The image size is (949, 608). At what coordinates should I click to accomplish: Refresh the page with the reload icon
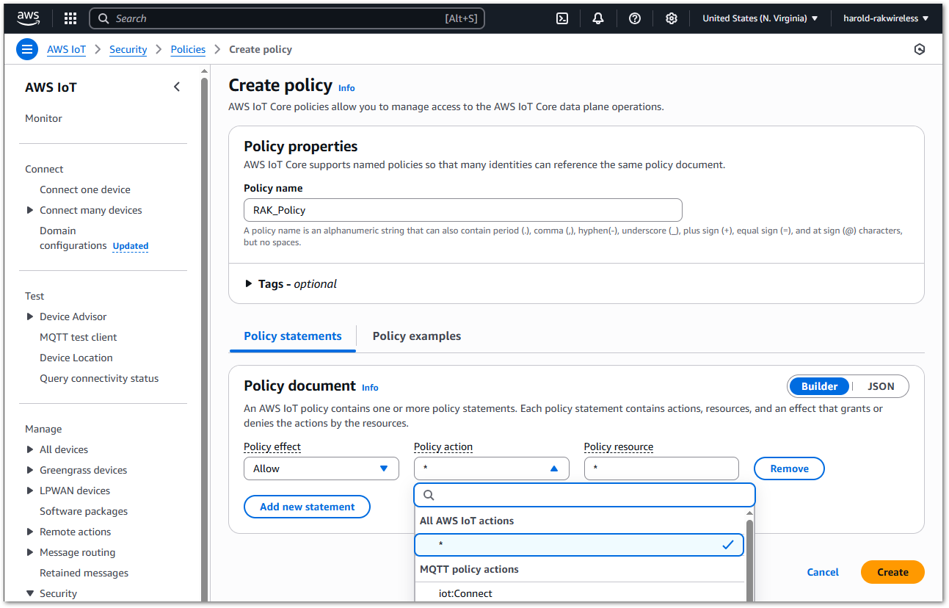pos(920,49)
